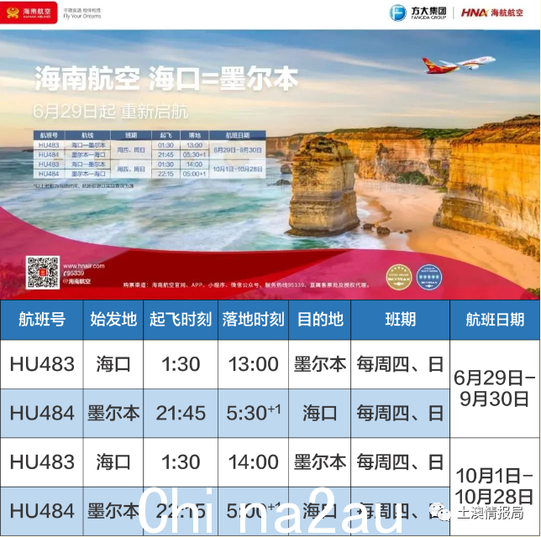Click HU483 in the 14:00 arrival row
Image resolution: width=541 pixels, height=537 pixels.
pyautogui.click(x=42, y=461)
